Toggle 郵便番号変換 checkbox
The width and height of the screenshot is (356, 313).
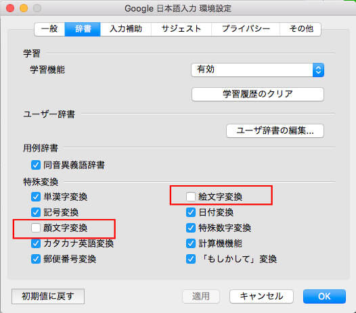(x=36, y=259)
